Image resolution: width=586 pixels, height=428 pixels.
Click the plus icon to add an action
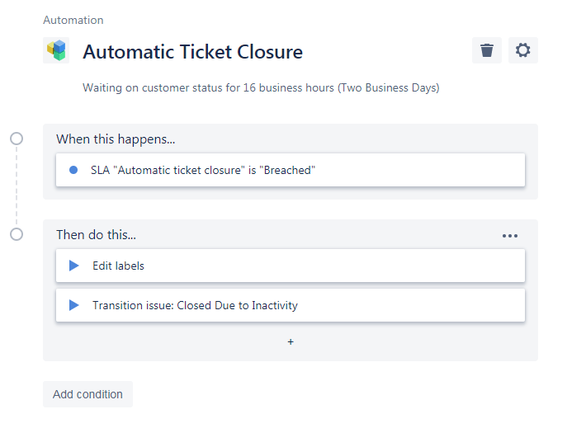[x=291, y=341]
